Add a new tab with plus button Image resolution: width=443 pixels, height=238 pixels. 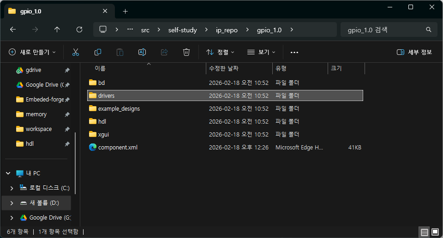[x=126, y=11]
